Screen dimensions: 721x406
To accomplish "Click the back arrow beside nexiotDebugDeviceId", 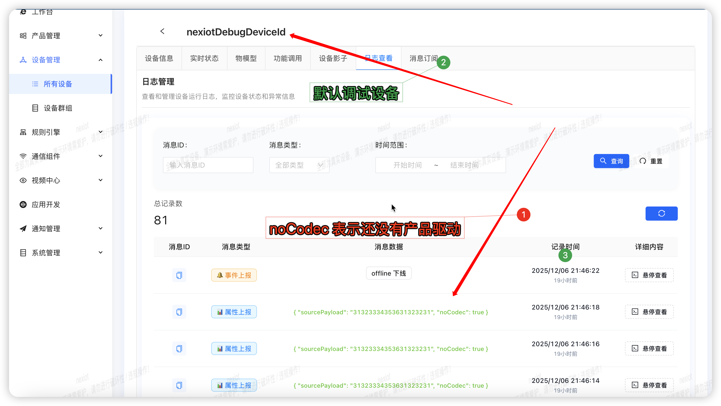I will [x=162, y=31].
